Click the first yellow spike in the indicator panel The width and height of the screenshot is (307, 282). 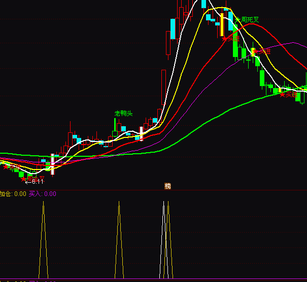tap(44, 239)
